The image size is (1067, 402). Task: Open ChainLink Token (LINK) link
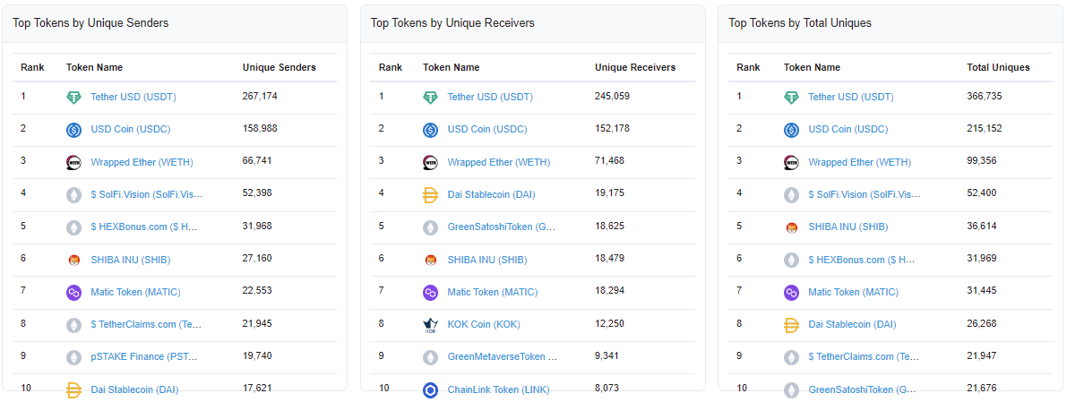499,390
